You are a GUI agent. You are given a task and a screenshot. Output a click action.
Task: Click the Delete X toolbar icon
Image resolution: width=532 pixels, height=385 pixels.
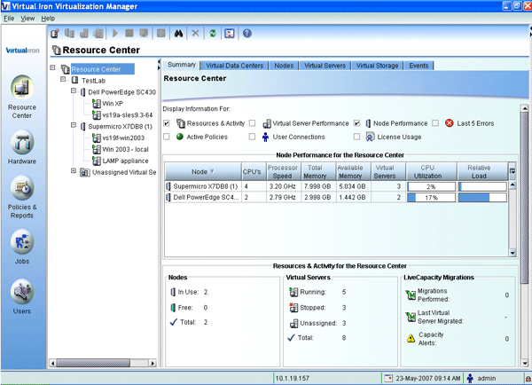coord(195,34)
